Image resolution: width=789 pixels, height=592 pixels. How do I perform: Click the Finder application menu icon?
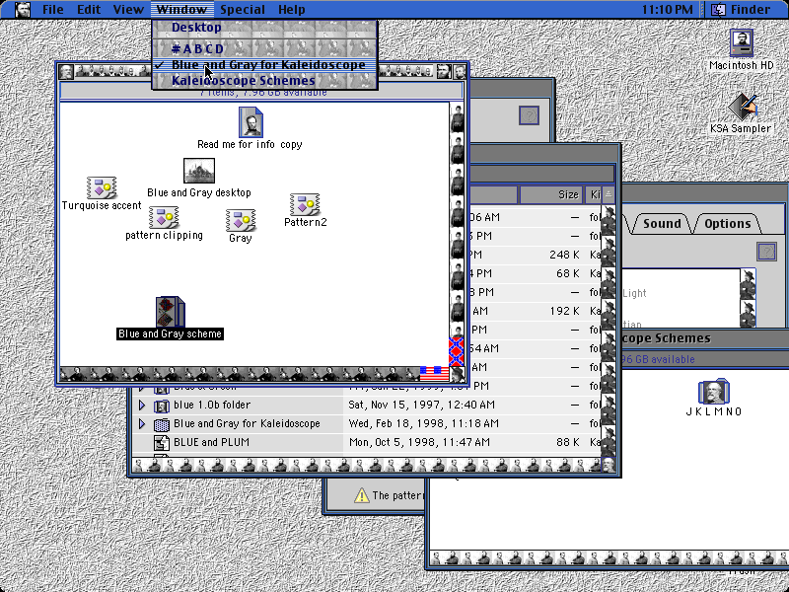point(718,10)
